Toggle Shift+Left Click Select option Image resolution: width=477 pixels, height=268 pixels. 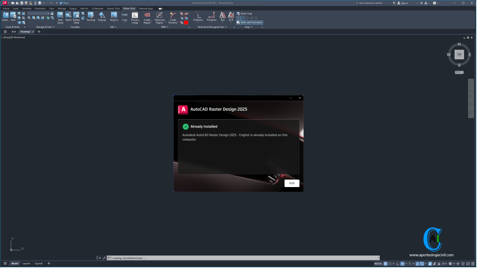250,22
